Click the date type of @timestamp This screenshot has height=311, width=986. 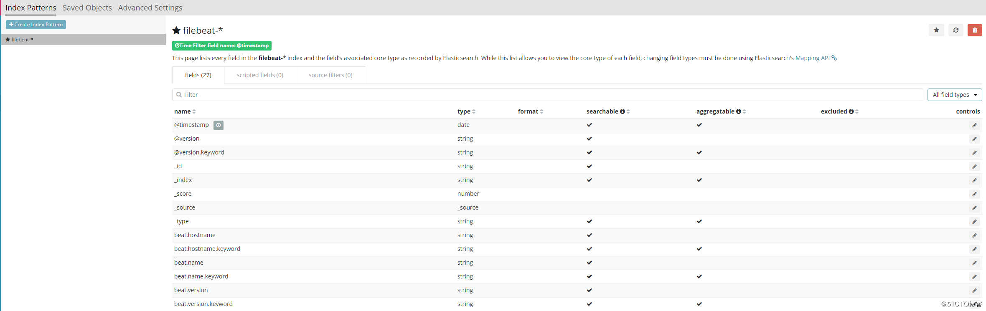[x=463, y=125]
